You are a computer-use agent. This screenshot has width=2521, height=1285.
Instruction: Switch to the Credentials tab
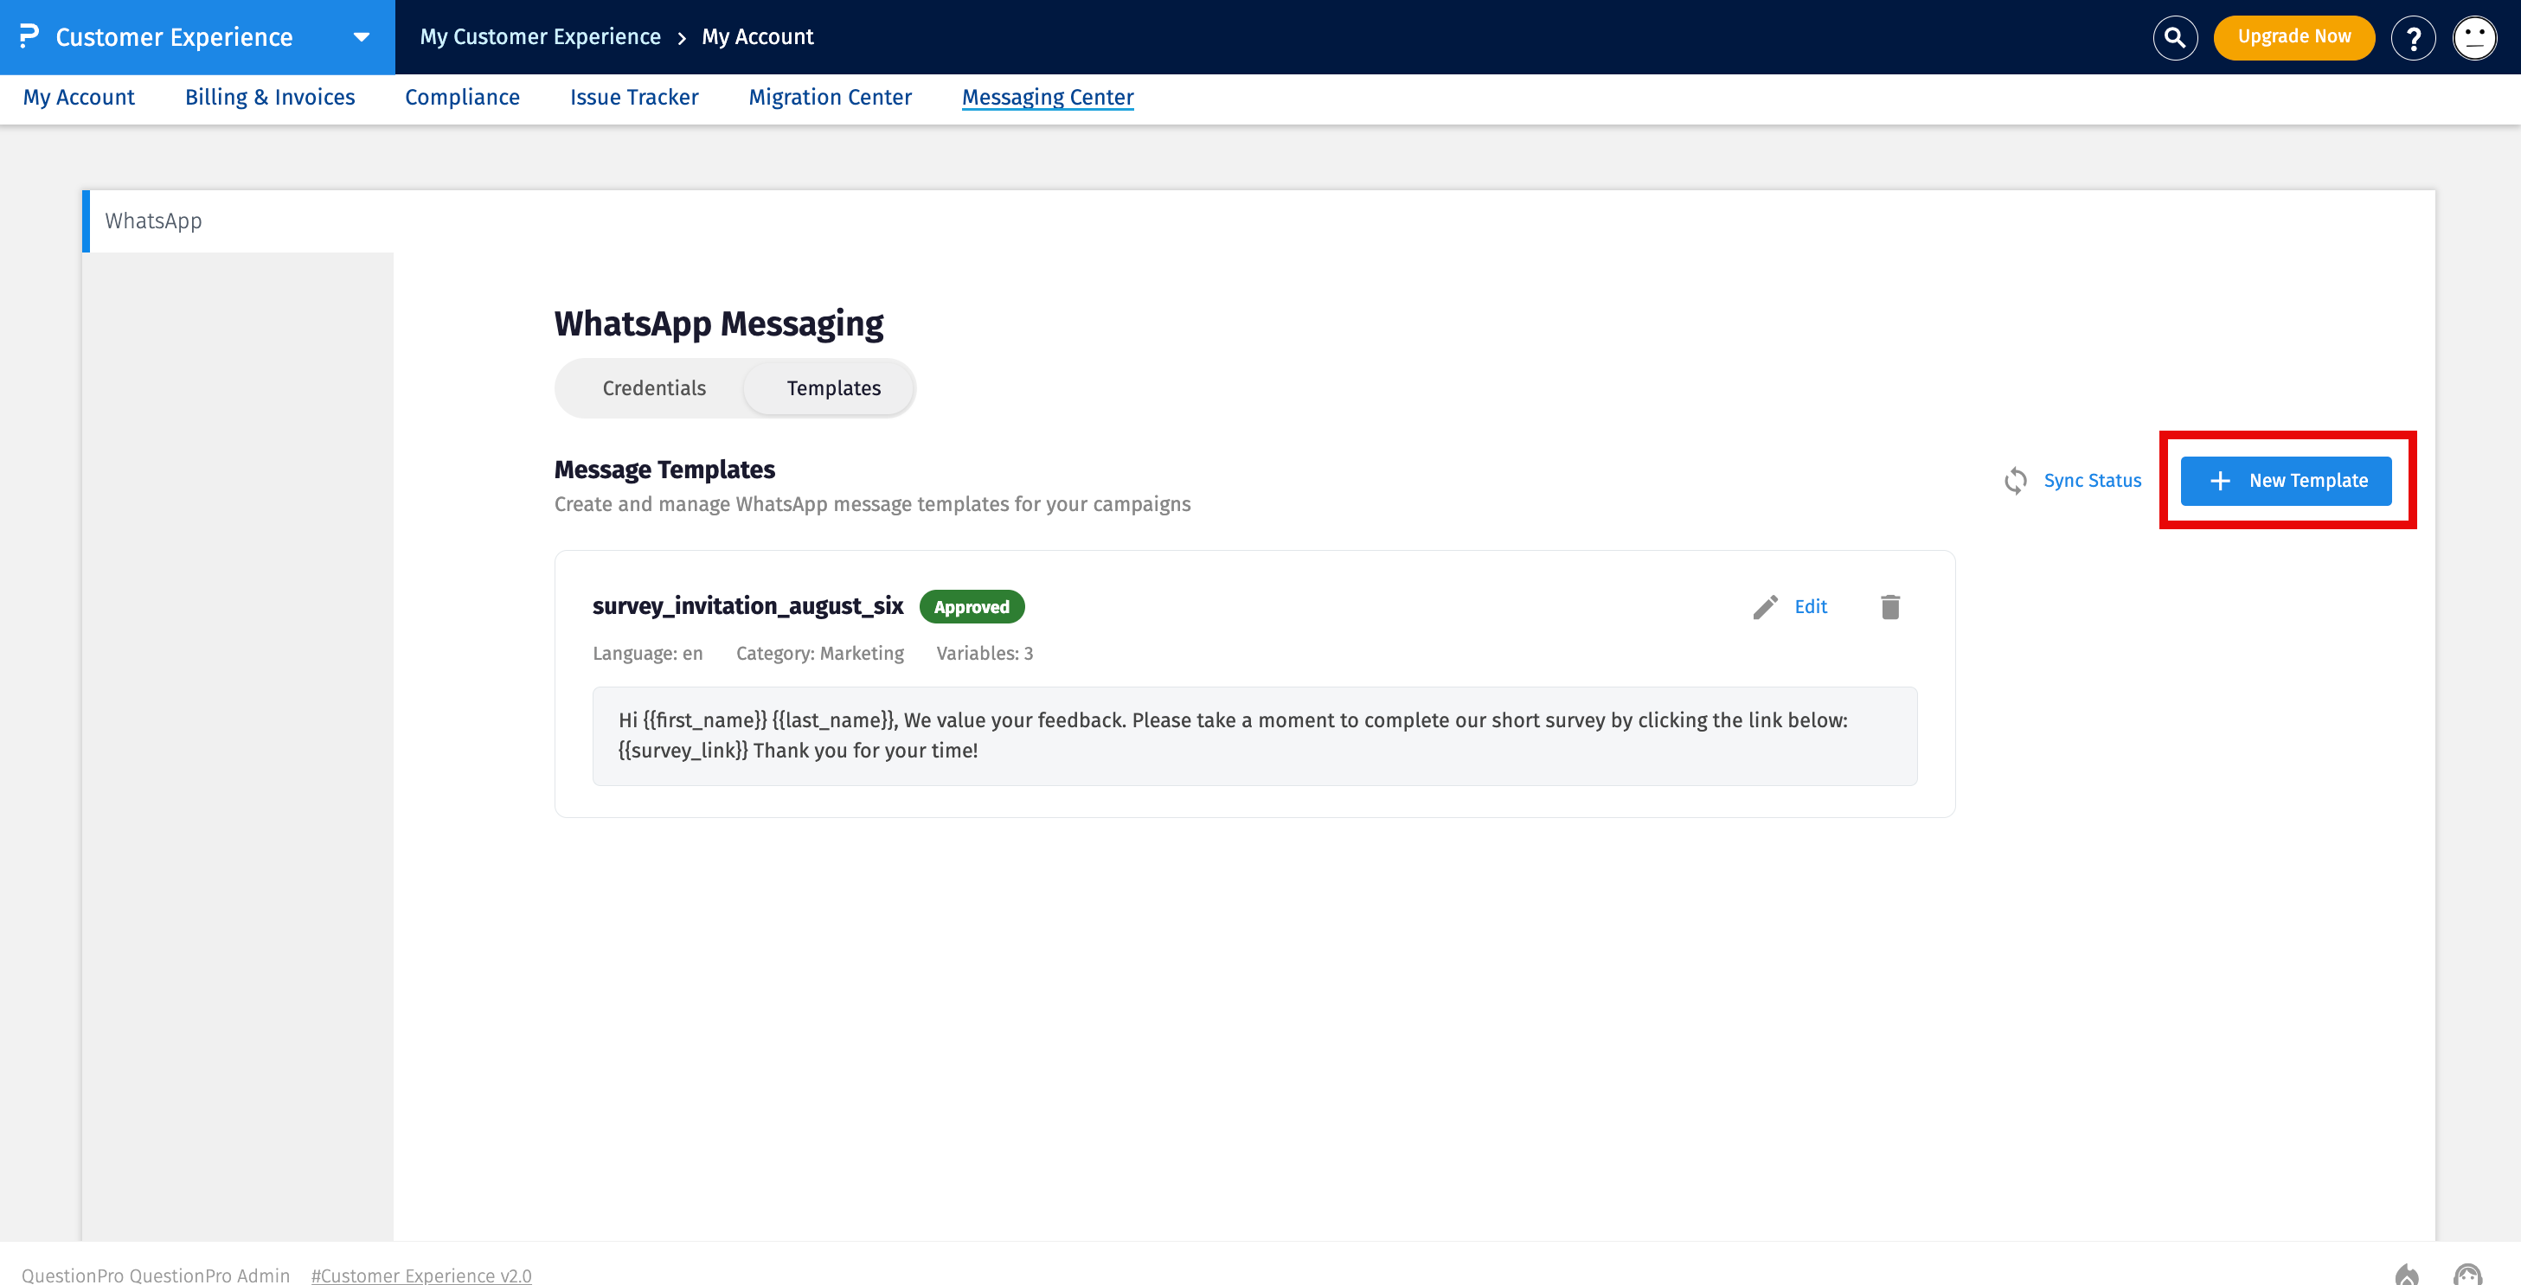point(654,388)
